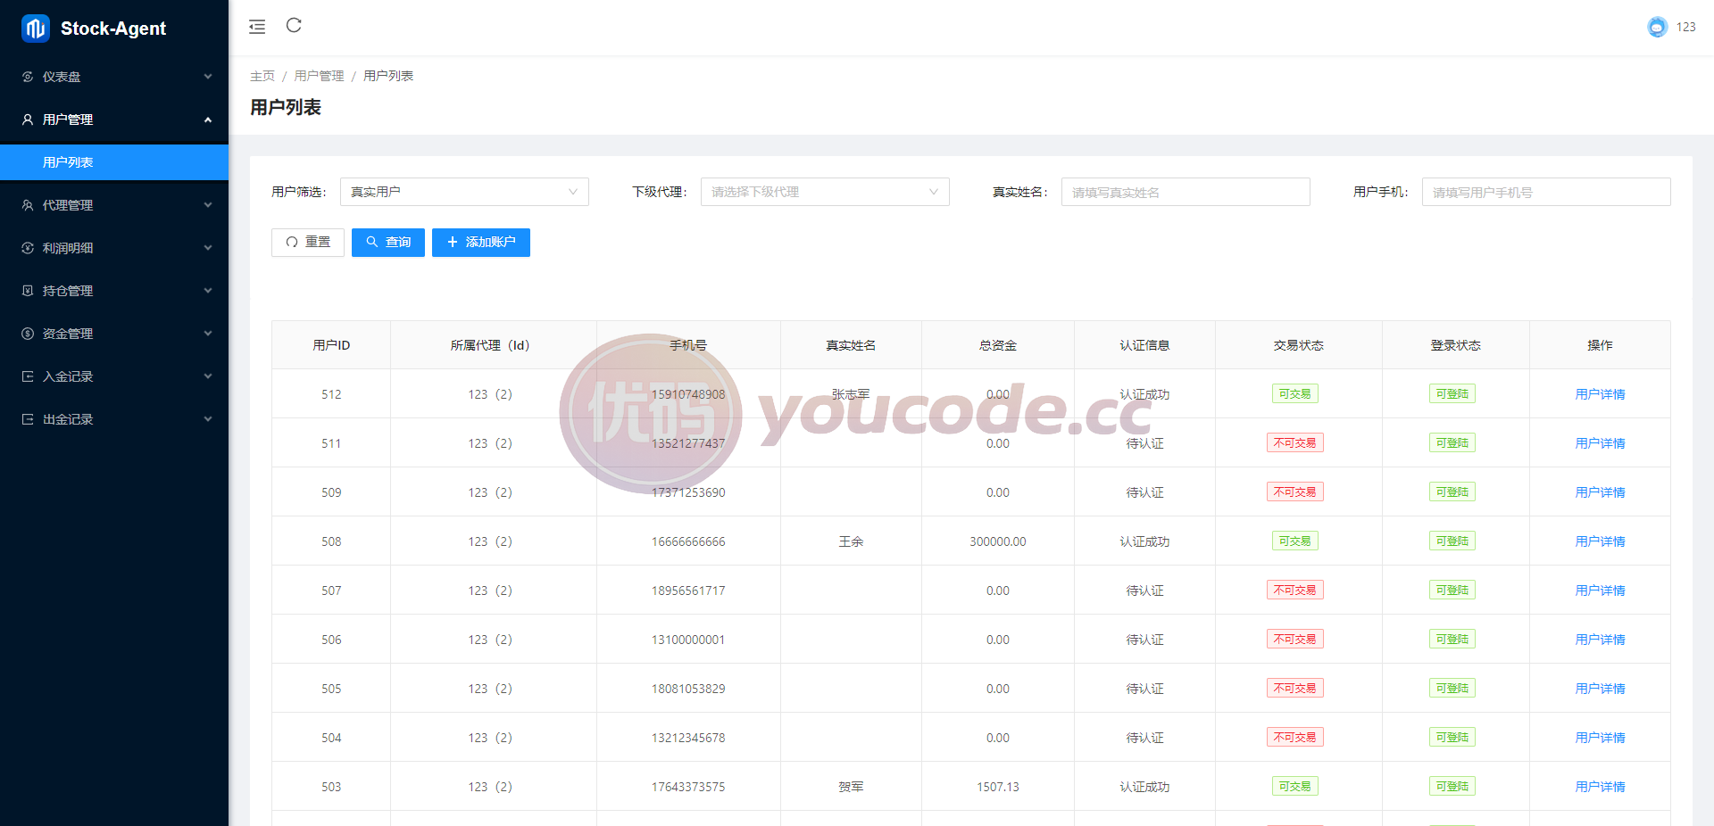Select the 用户列表 submenu item

[114, 162]
